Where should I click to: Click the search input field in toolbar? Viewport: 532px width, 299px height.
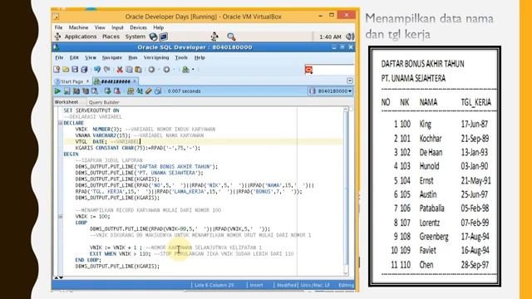click(333, 70)
